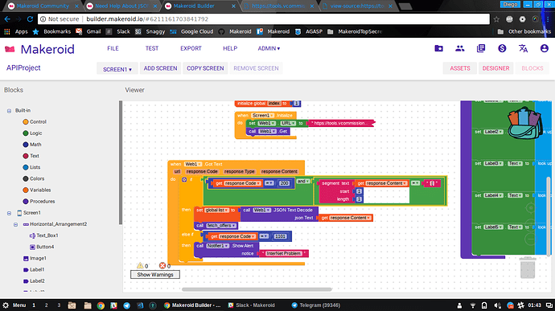Click the trash can in workspace

tap(528, 268)
